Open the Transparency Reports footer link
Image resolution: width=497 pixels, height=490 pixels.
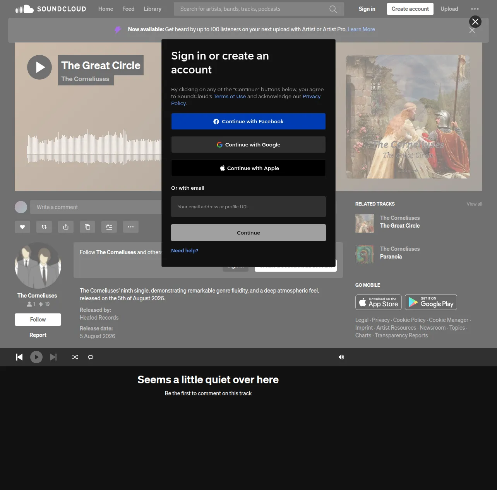tap(401, 335)
